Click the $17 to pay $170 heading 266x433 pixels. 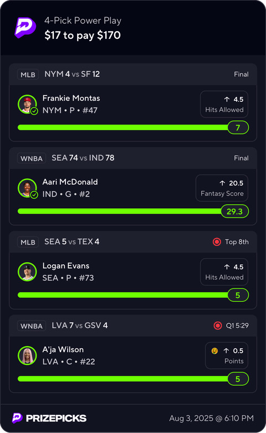click(x=83, y=35)
